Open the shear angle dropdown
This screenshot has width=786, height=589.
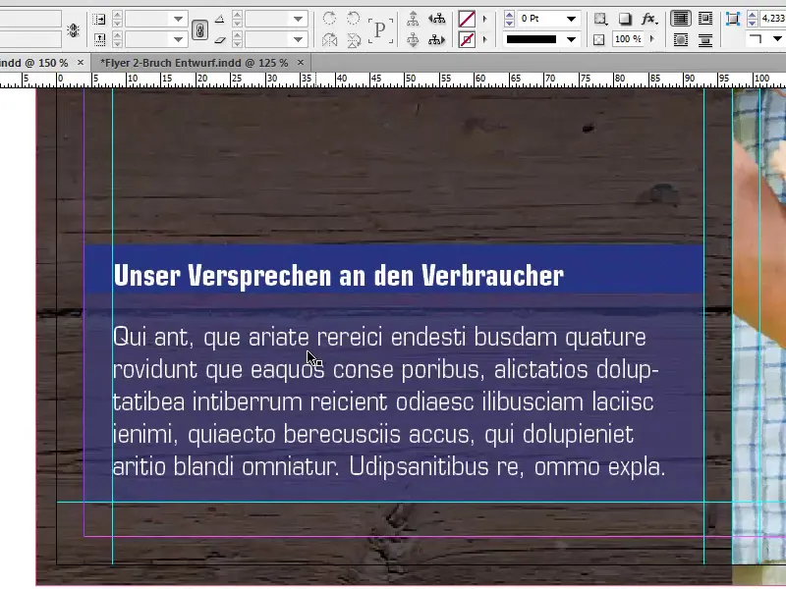[x=299, y=39]
